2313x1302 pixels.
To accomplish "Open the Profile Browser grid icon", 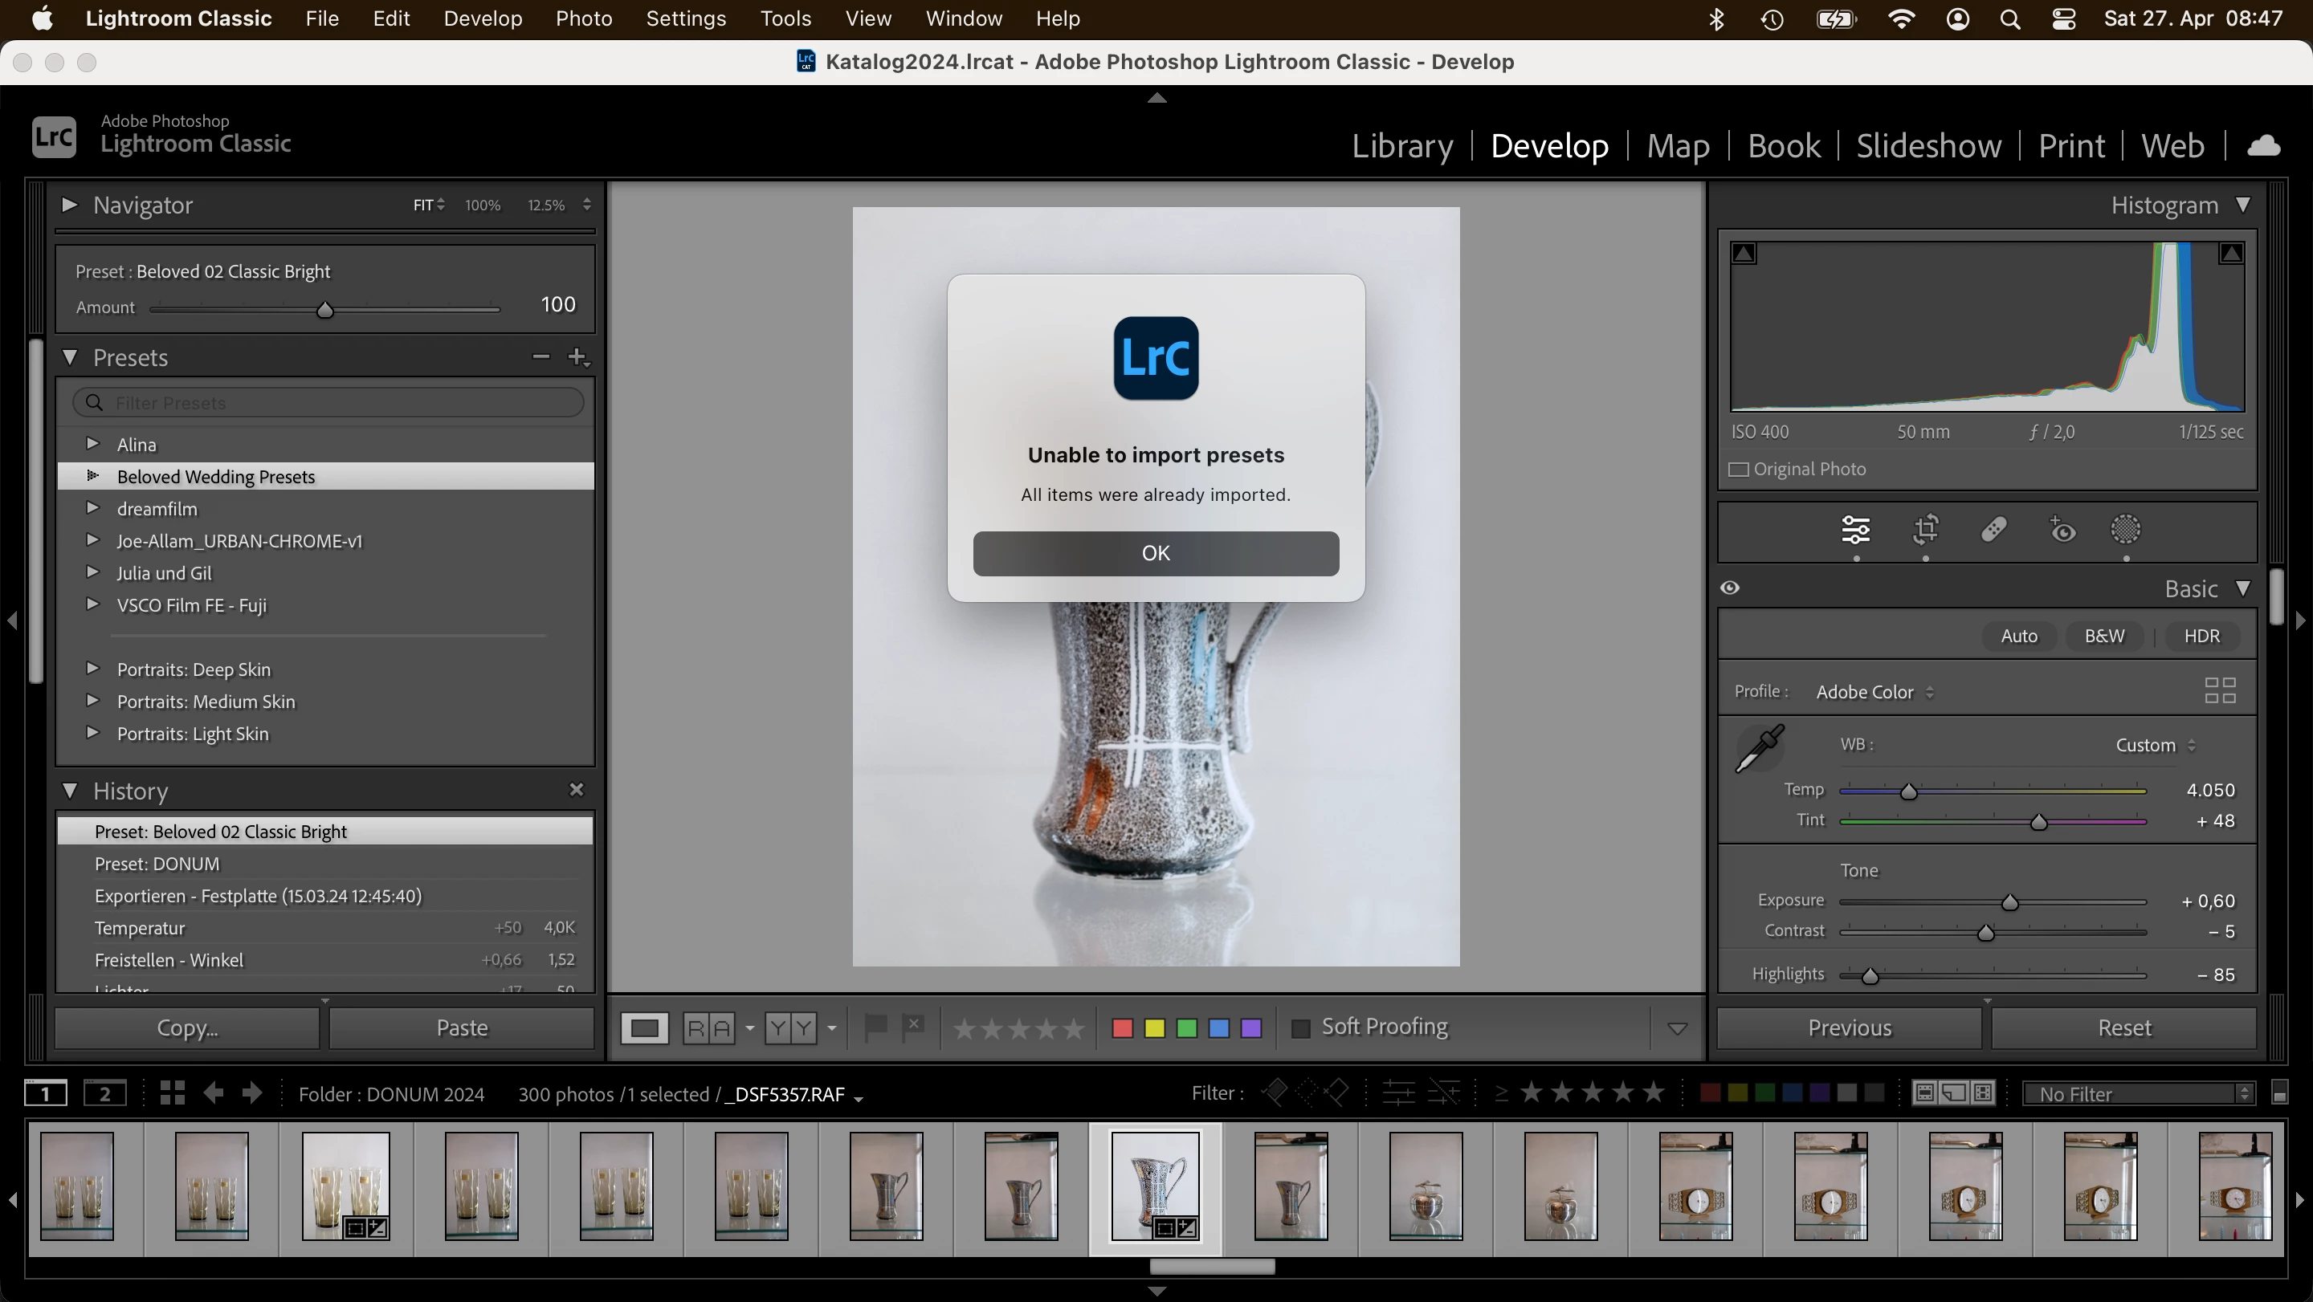I will 2220,690.
